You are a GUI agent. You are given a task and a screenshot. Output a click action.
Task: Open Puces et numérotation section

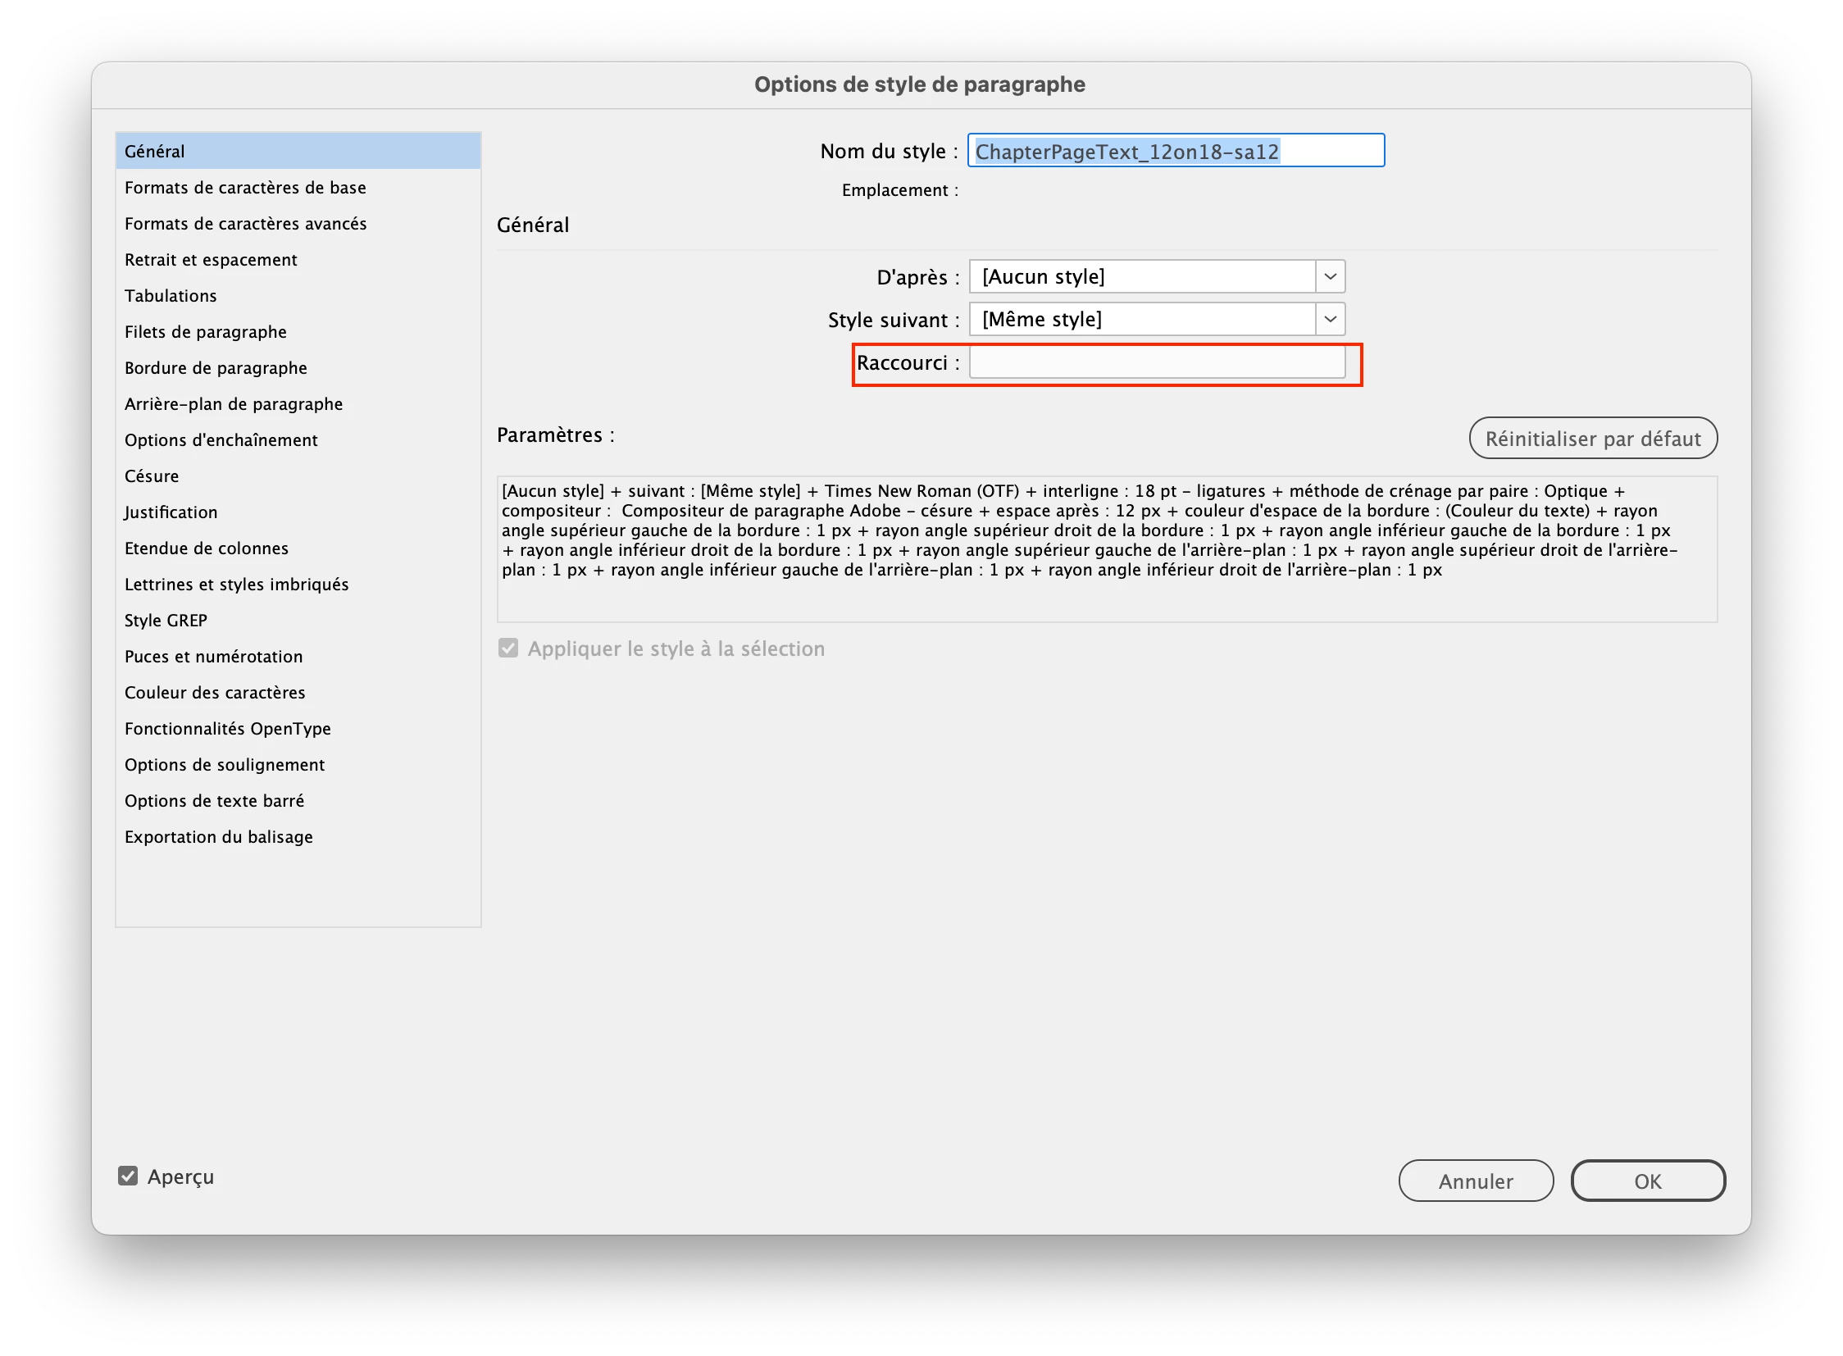pos(213,657)
